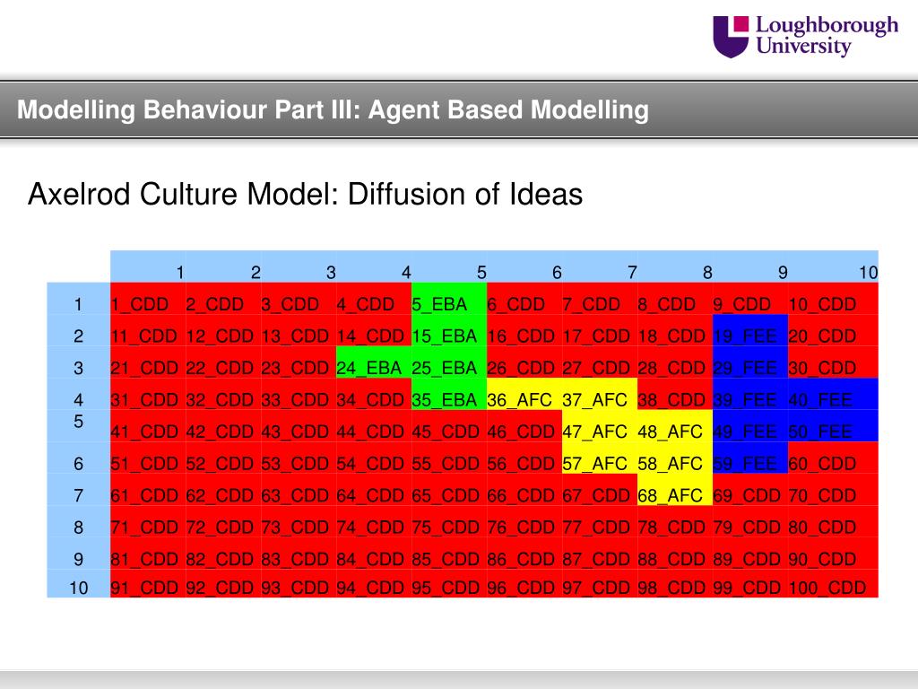Select cell 9_CDD

point(750,299)
